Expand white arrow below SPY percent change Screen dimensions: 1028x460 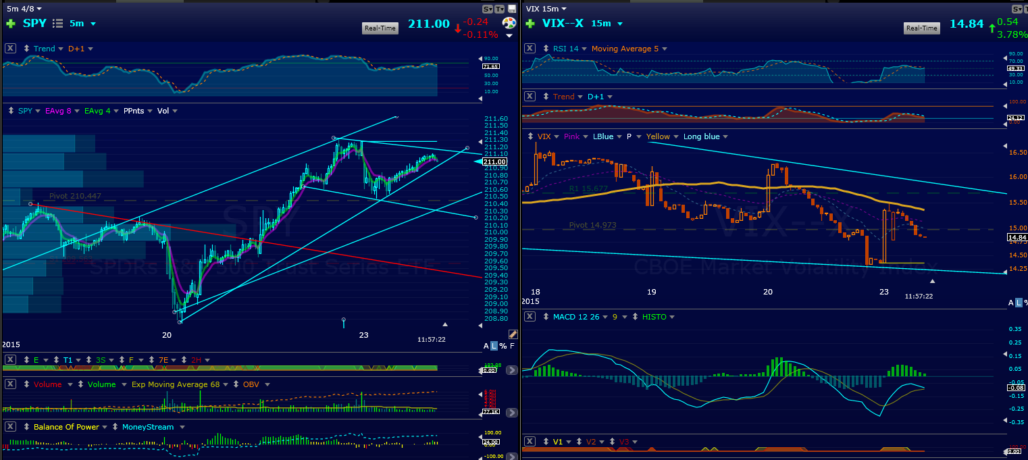click(509, 35)
